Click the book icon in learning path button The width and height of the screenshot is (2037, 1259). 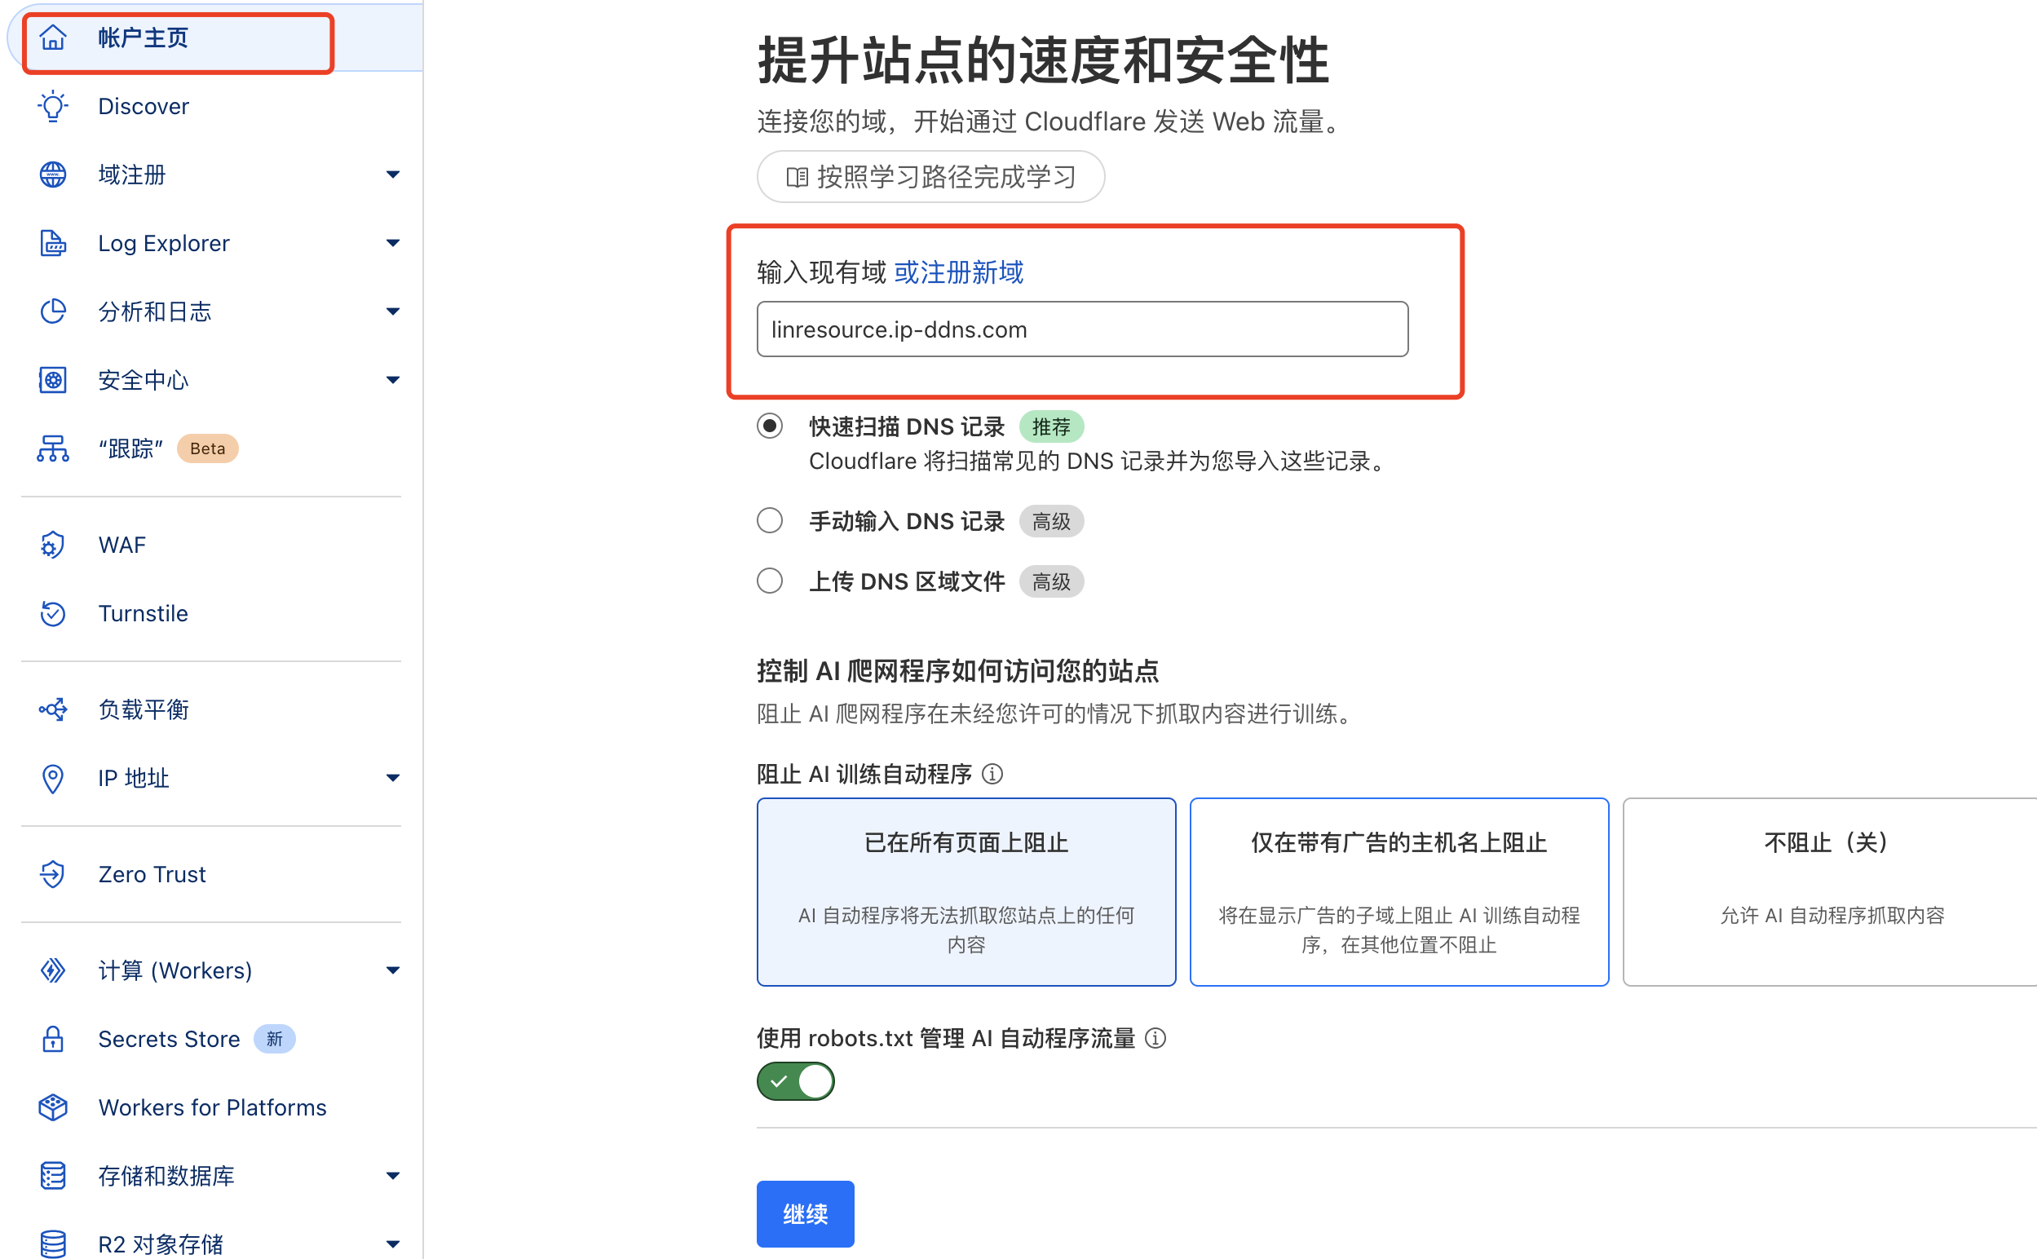(797, 178)
